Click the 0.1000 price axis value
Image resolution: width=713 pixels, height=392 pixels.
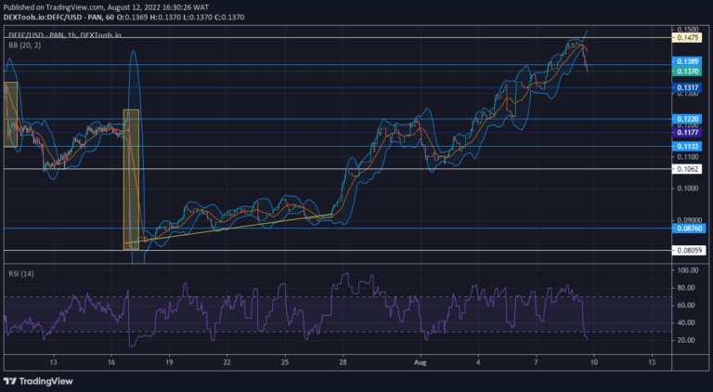(x=688, y=189)
